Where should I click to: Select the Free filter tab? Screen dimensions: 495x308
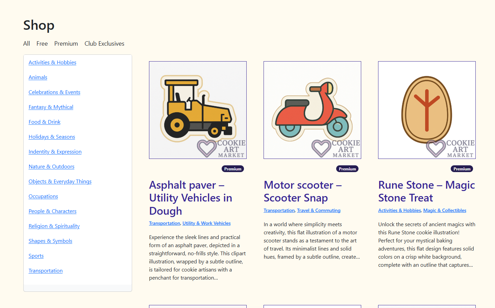42,44
